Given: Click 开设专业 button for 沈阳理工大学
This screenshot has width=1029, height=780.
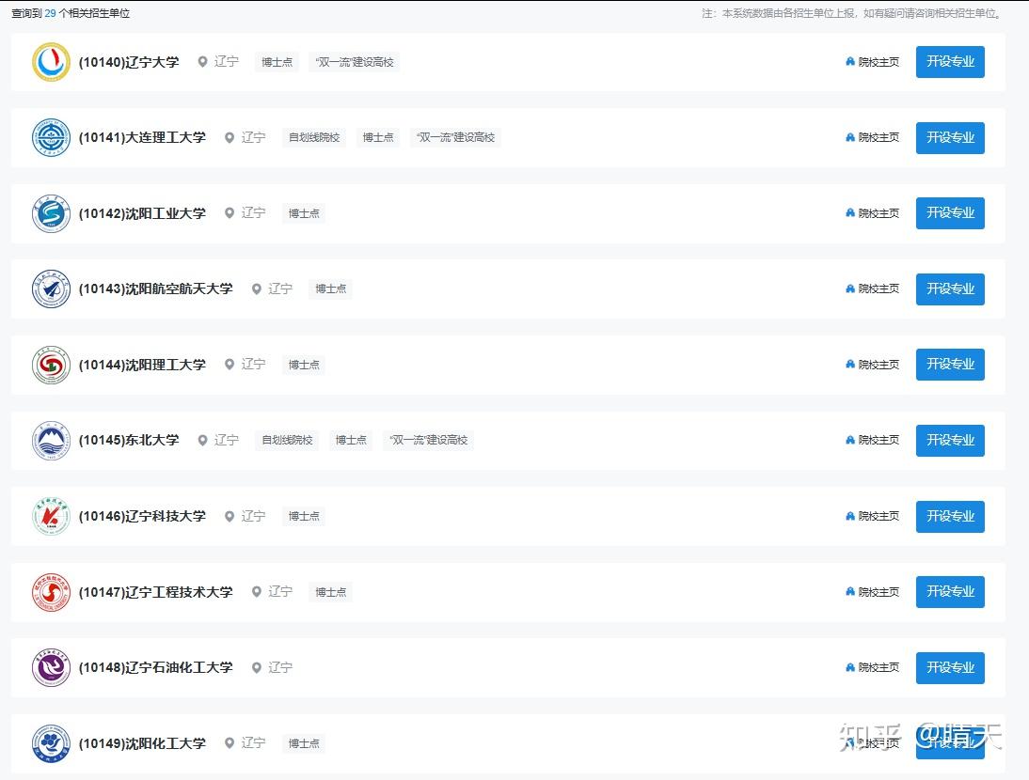Looking at the screenshot, I should [x=950, y=365].
